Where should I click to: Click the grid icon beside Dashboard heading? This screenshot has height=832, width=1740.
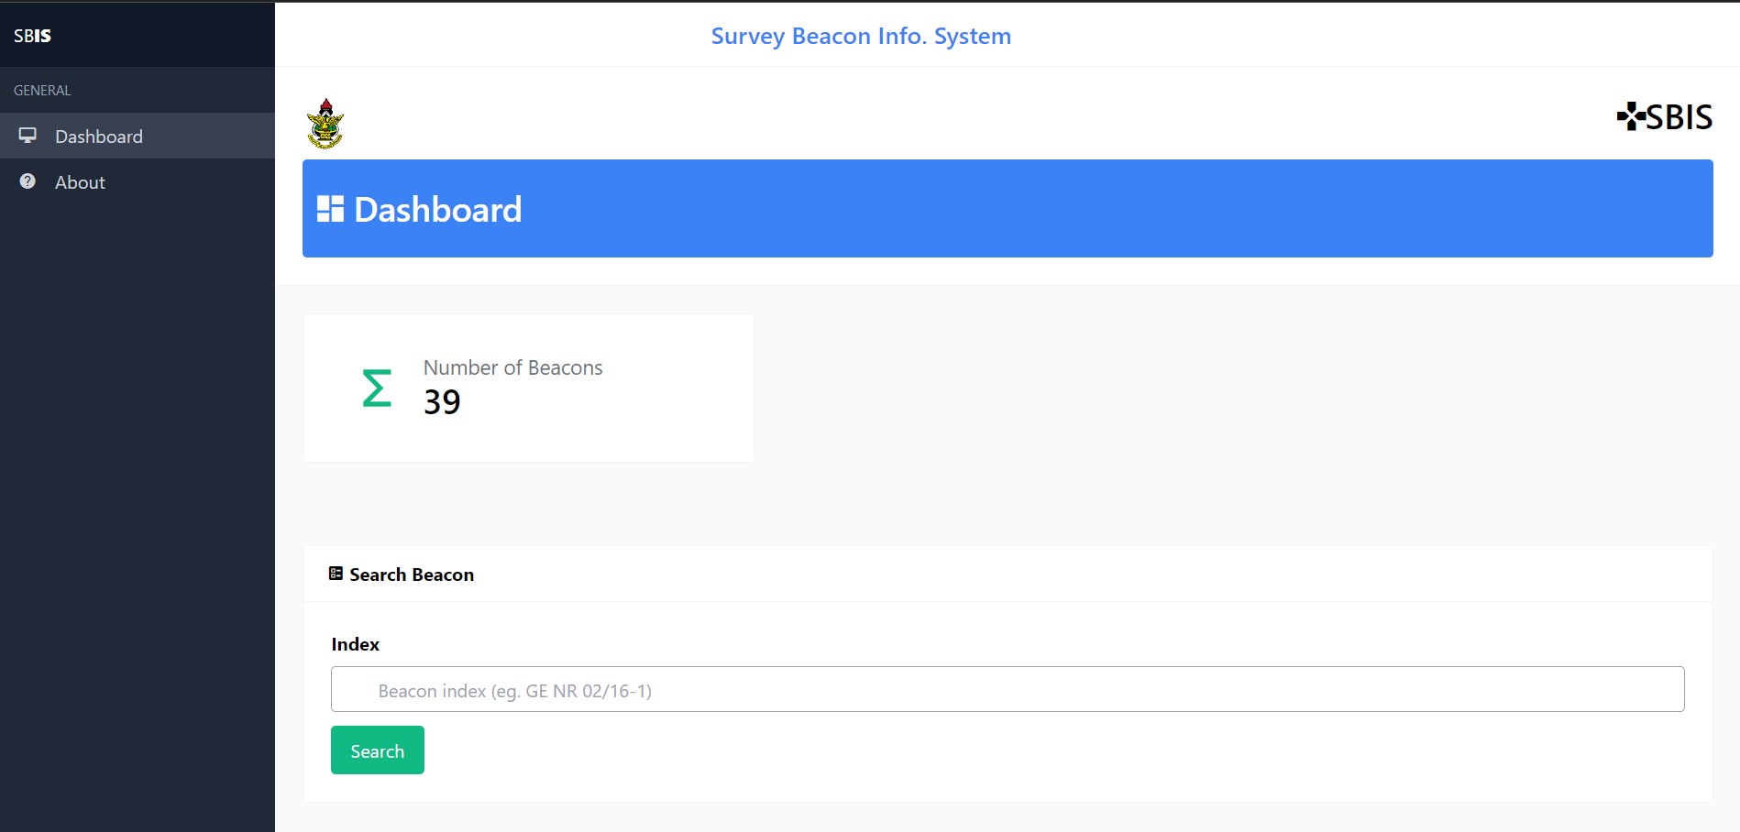pyautogui.click(x=330, y=209)
